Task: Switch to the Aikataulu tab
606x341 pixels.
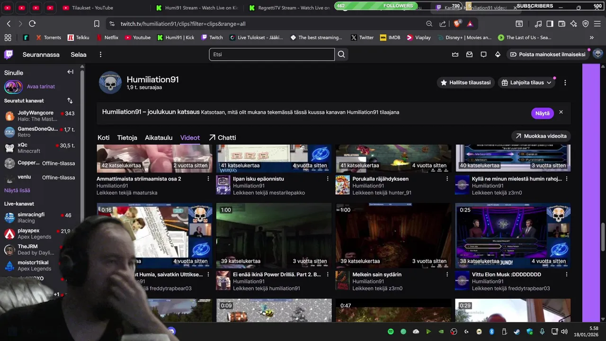Action: coord(159,137)
